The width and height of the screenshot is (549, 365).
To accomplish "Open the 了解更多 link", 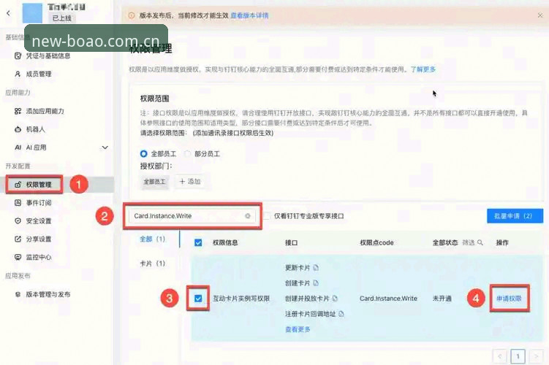I will tap(423, 69).
